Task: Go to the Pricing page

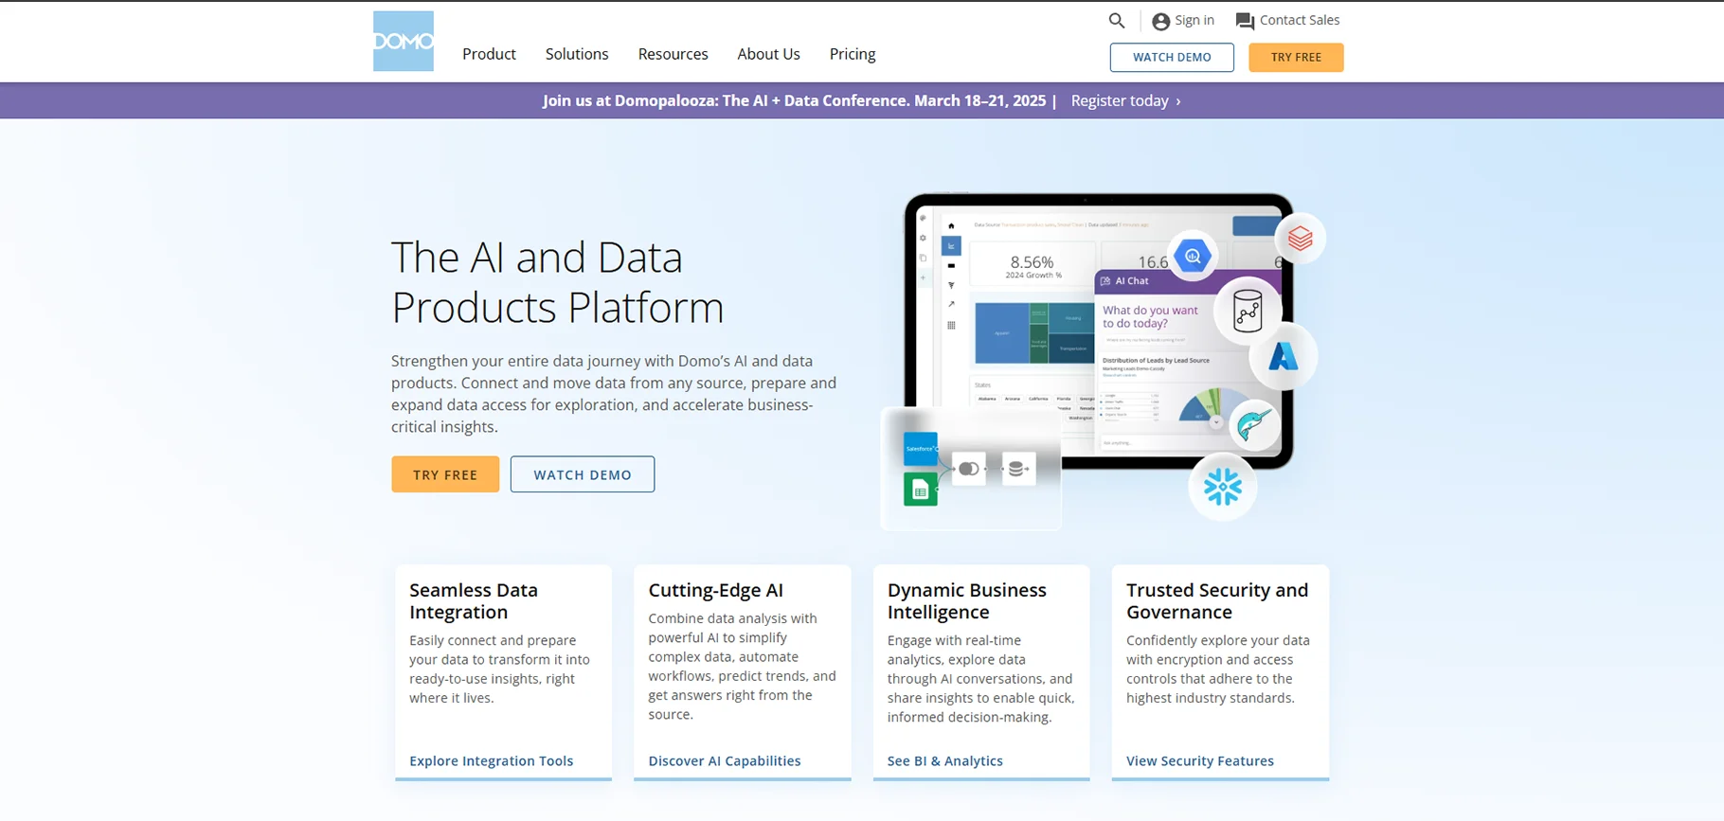Action: pos(853,54)
